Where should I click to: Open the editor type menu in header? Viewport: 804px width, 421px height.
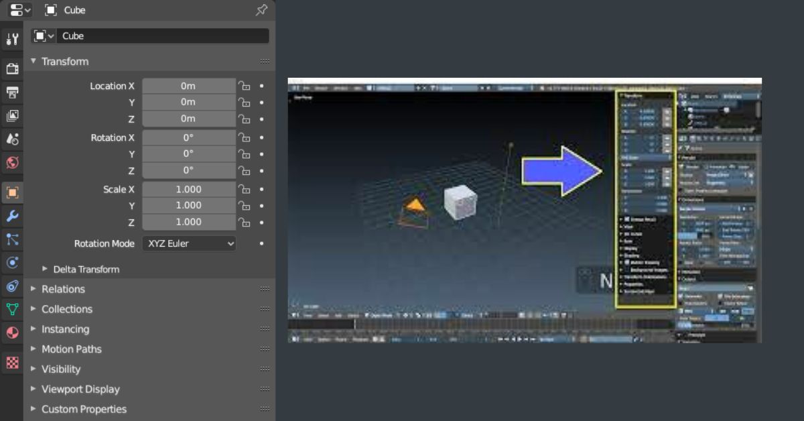point(19,10)
